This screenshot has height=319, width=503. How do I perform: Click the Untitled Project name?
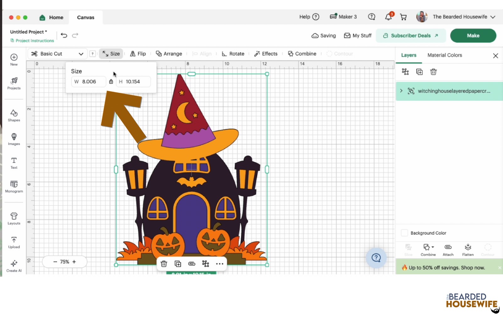(x=28, y=32)
